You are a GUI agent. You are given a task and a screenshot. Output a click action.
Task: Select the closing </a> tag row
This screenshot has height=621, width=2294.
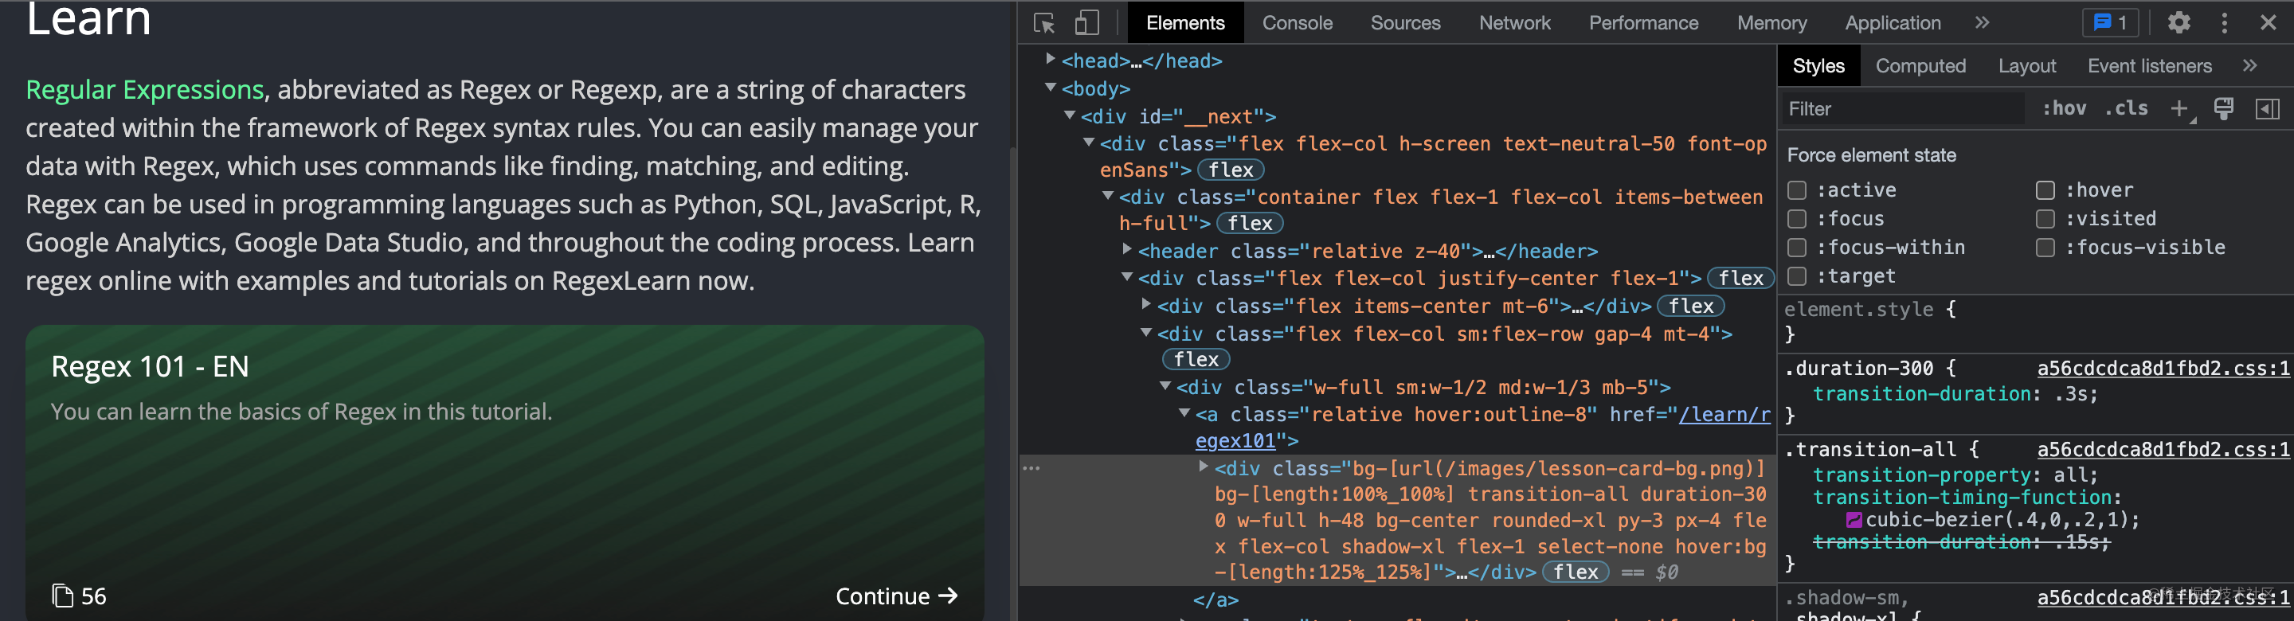(1215, 600)
